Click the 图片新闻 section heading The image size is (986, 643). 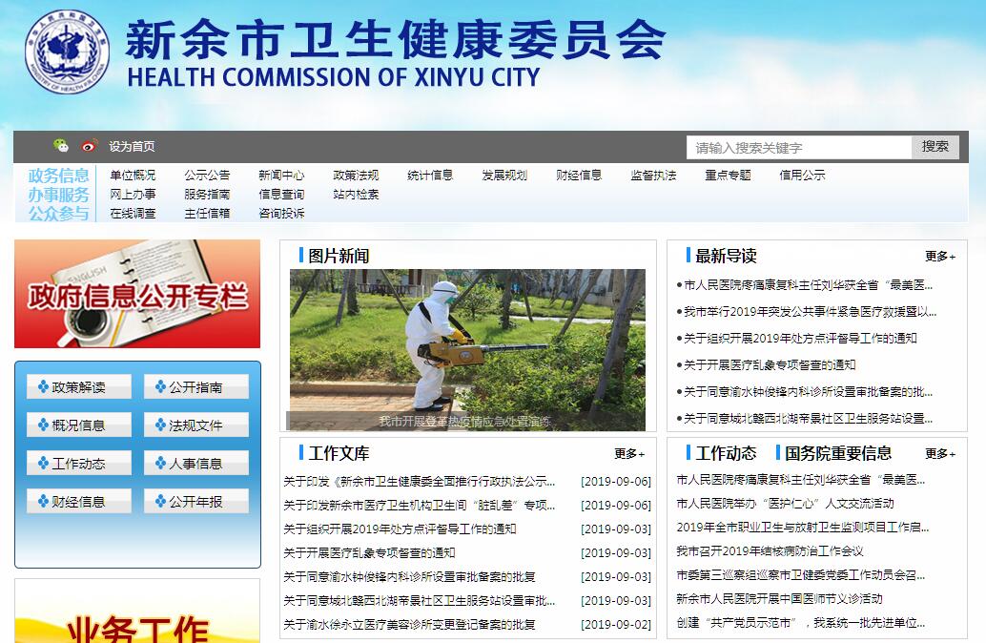coord(339,256)
